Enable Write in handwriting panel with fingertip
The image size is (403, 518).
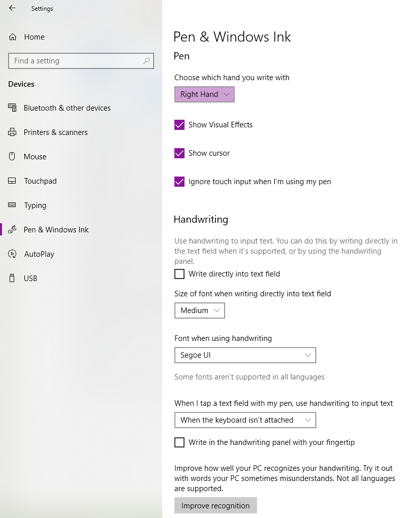[x=179, y=442]
